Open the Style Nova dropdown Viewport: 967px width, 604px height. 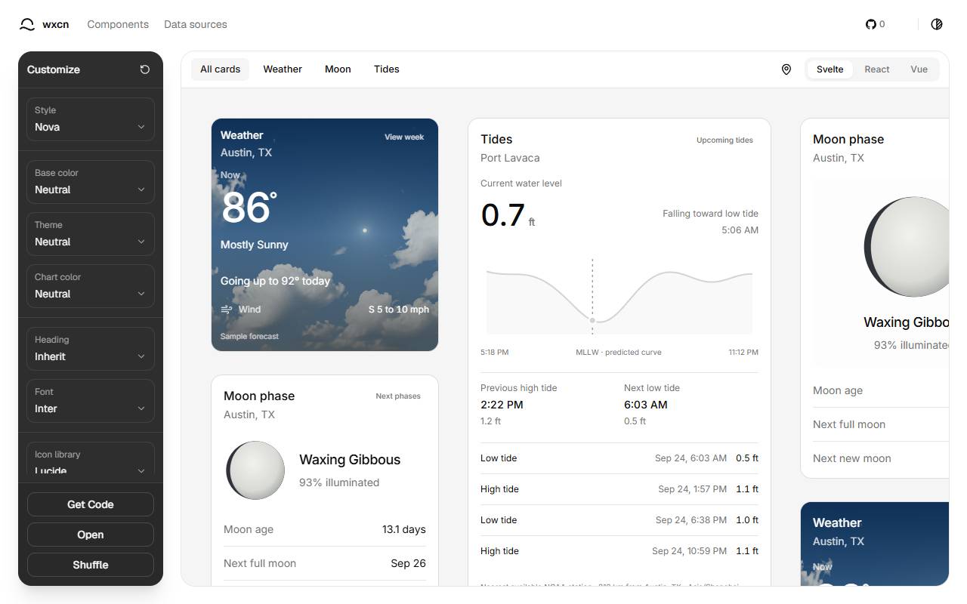91,119
